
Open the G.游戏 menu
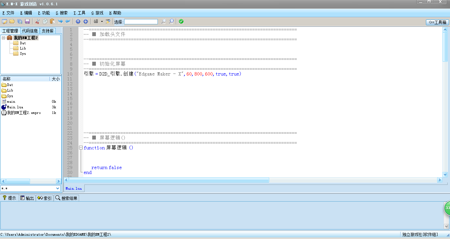tap(97, 13)
